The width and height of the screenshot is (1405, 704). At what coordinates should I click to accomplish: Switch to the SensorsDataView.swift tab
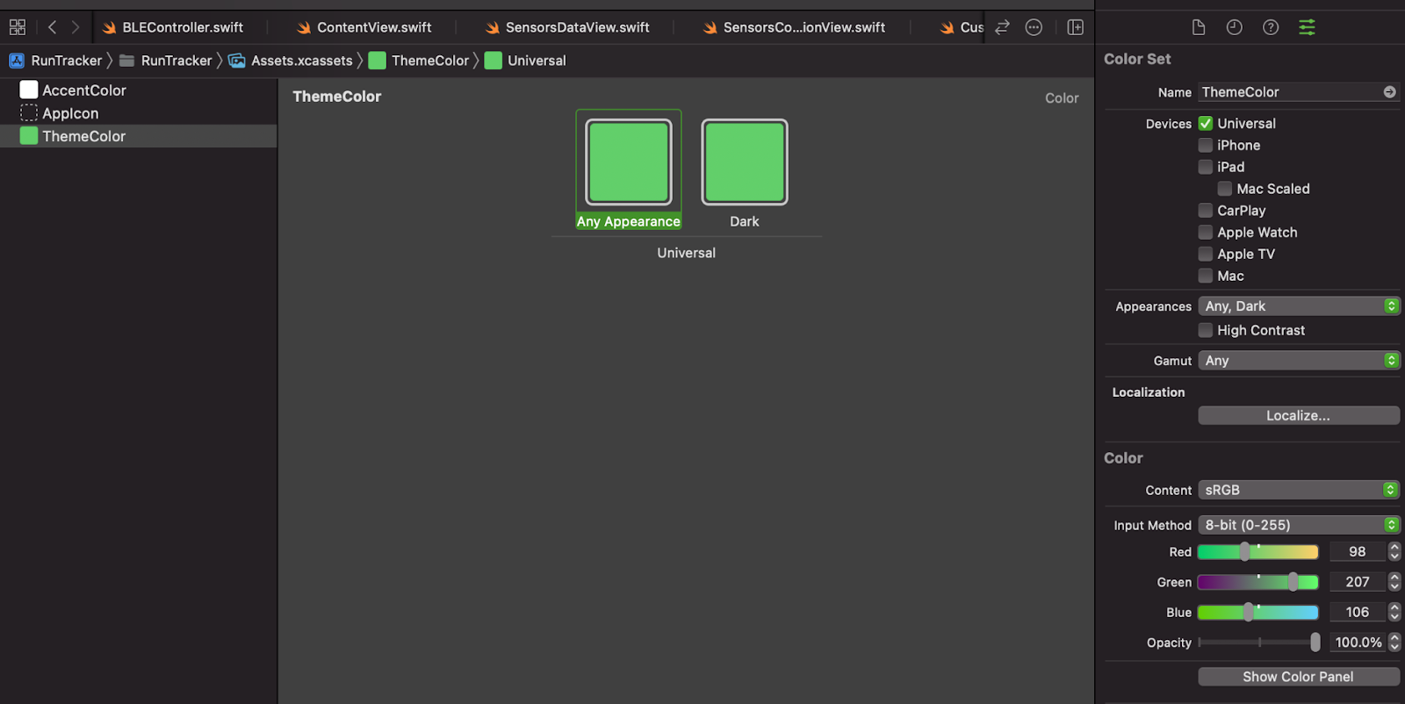click(567, 27)
